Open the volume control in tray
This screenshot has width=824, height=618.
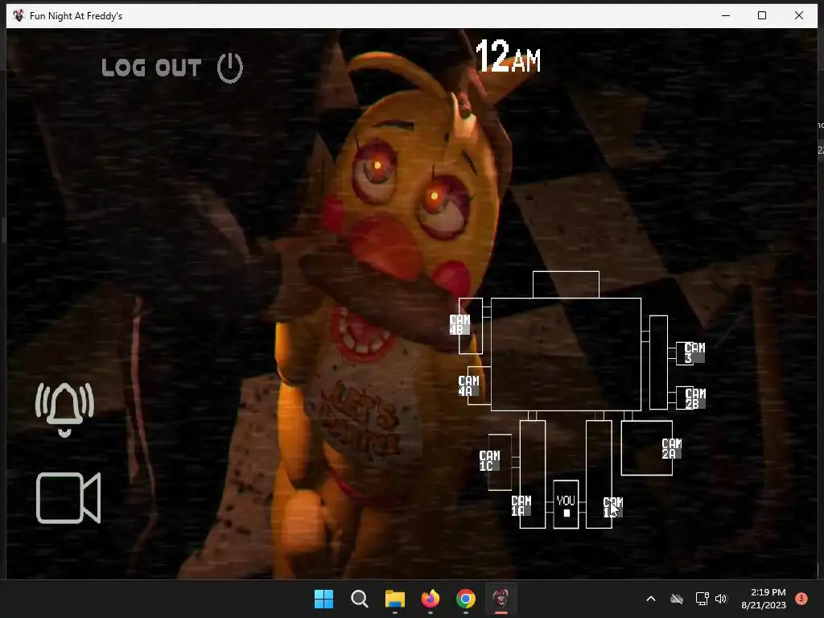(721, 599)
